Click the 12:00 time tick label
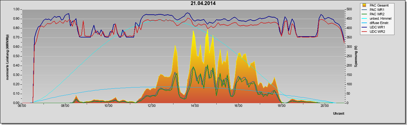The image size is (407, 125). (152, 106)
